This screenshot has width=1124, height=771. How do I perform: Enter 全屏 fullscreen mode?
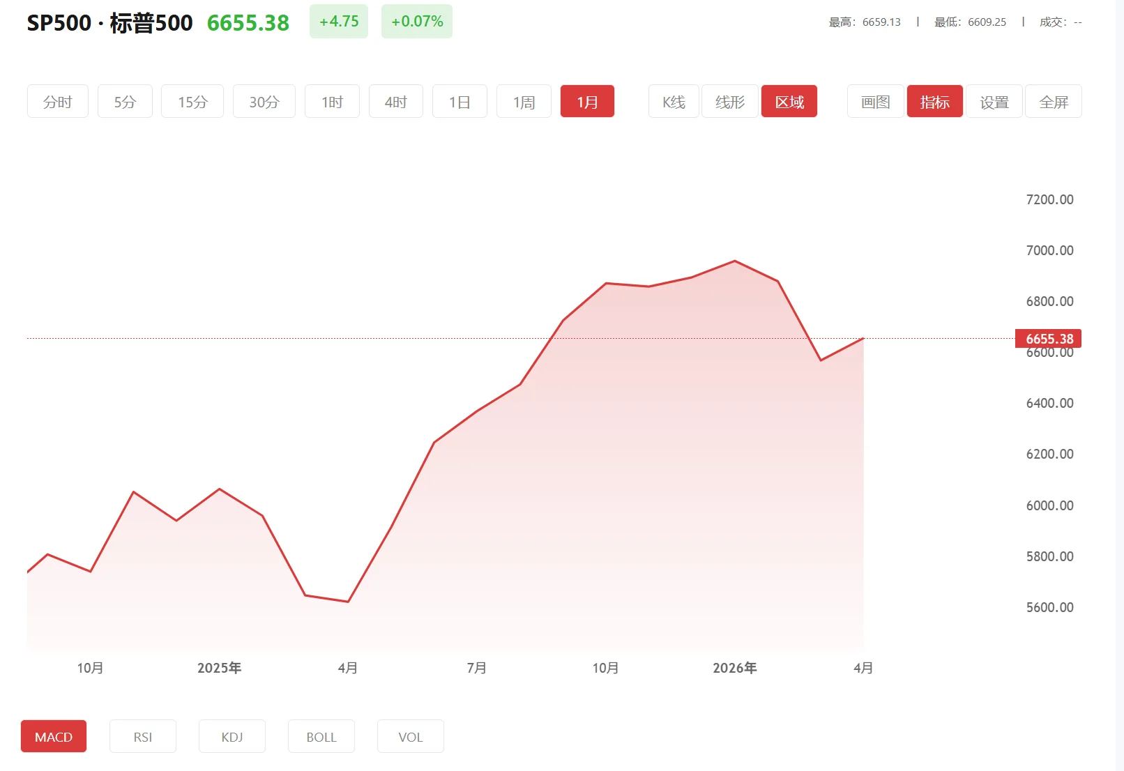1053,101
